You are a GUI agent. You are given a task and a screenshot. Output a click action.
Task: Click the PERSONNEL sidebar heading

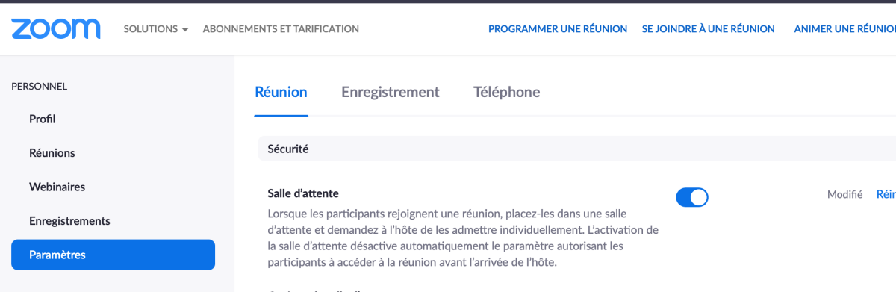[x=40, y=87]
